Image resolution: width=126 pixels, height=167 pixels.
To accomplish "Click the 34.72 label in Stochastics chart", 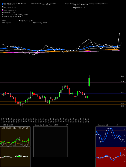I will point(122,140).
